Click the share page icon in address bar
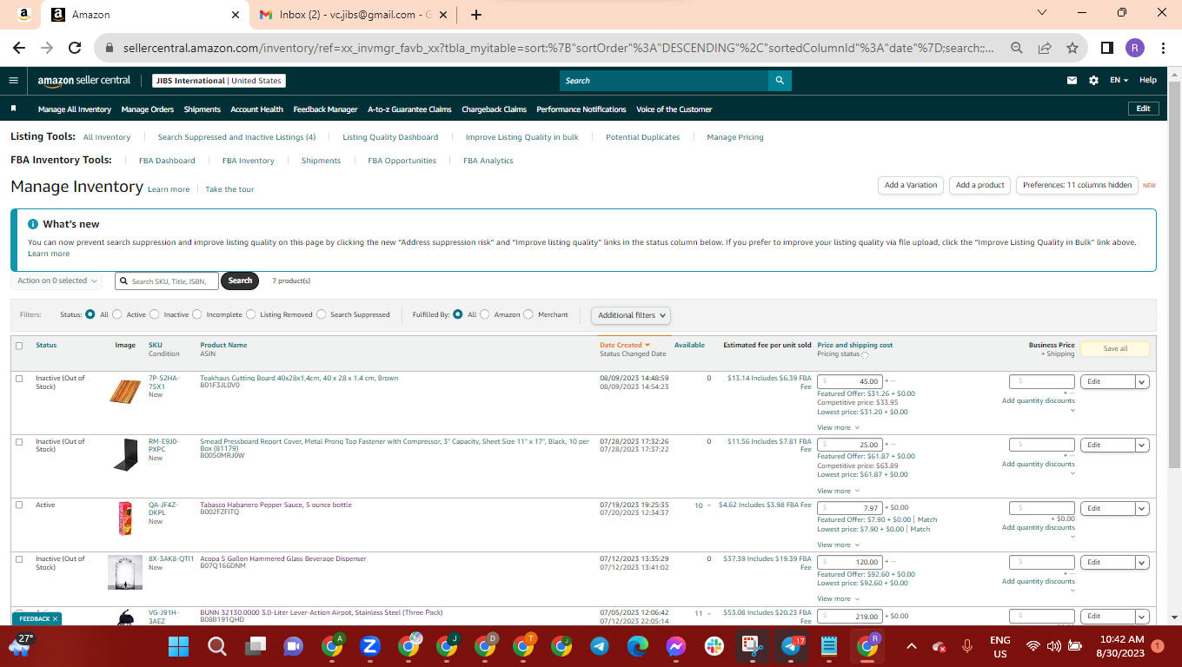The width and height of the screenshot is (1182, 667). click(1045, 48)
